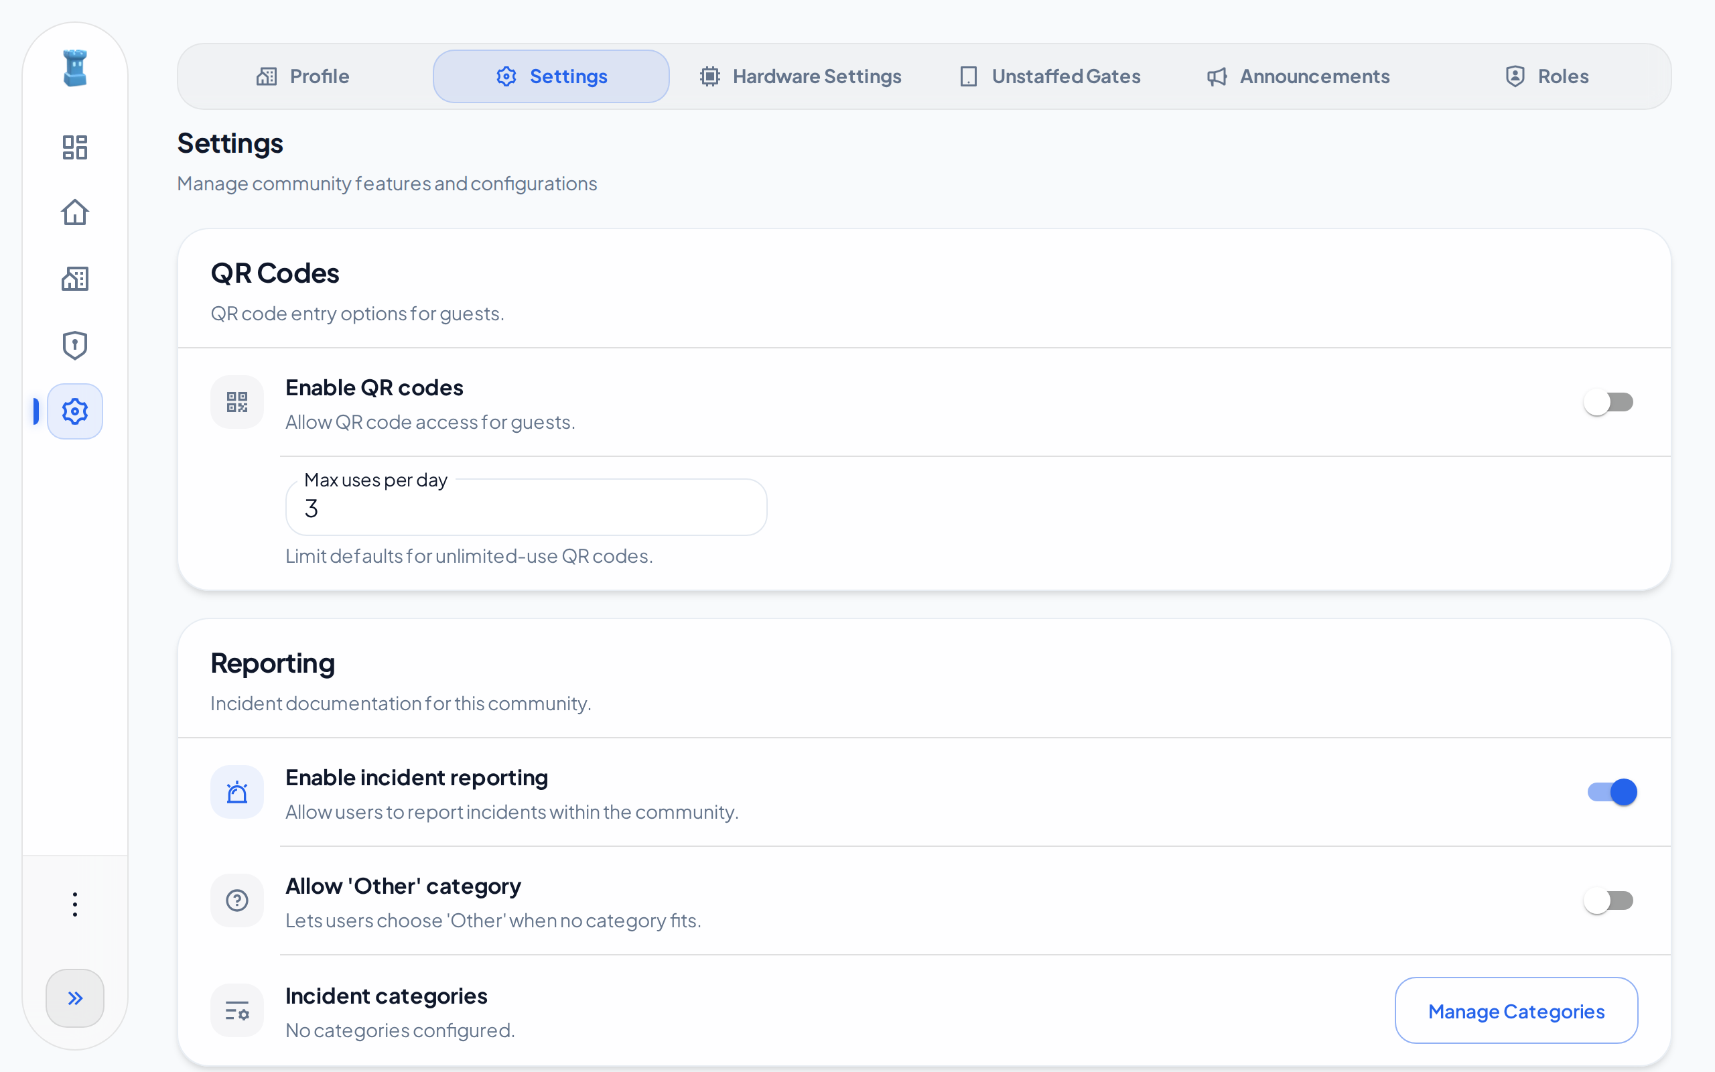Click the 'Enable QR codes' label
Image resolution: width=1715 pixels, height=1072 pixels.
pyautogui.click(x=374, y=388)
